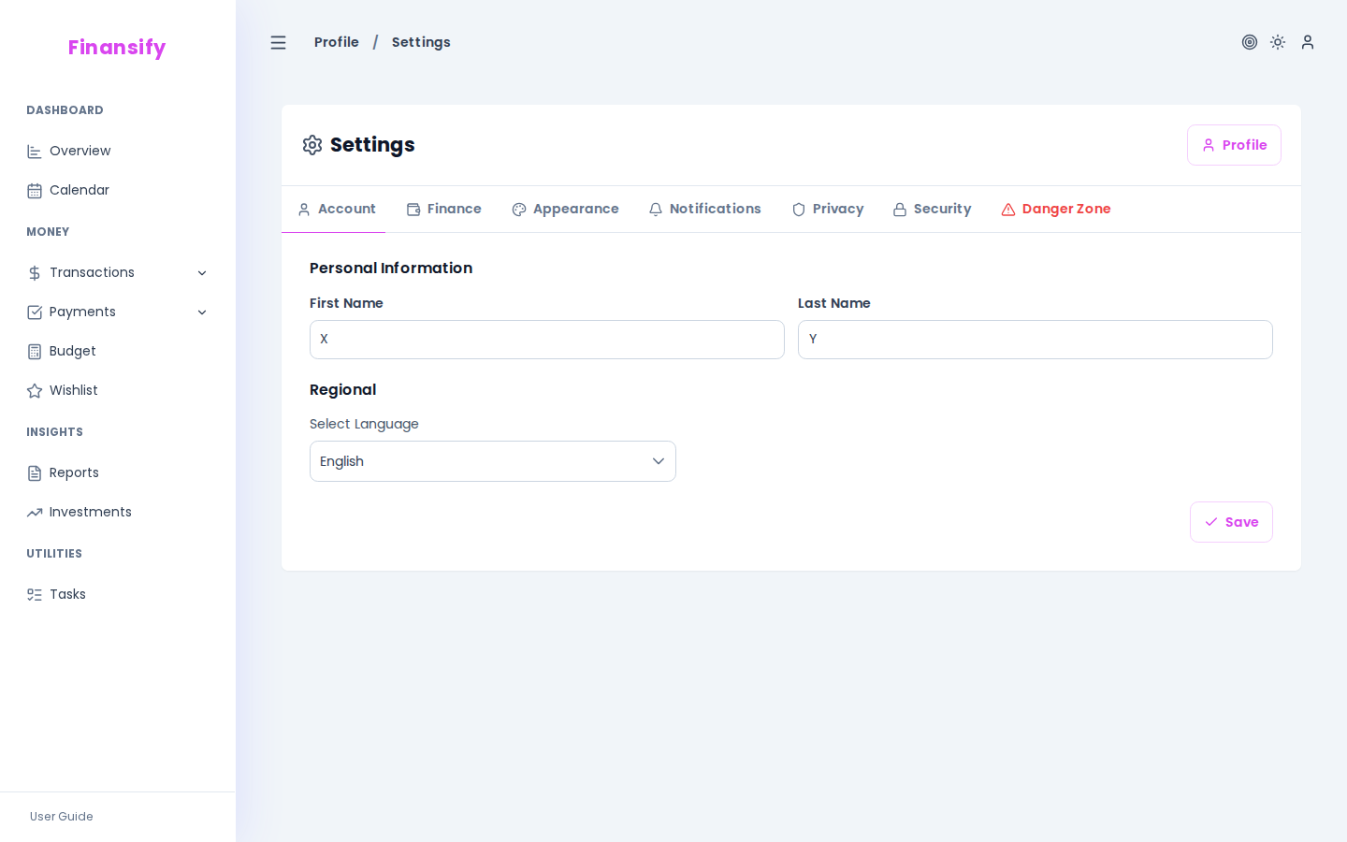Screen dimensions: 1347x842
Task: Open the Budget section in sidebar
Action: point(72,351)
